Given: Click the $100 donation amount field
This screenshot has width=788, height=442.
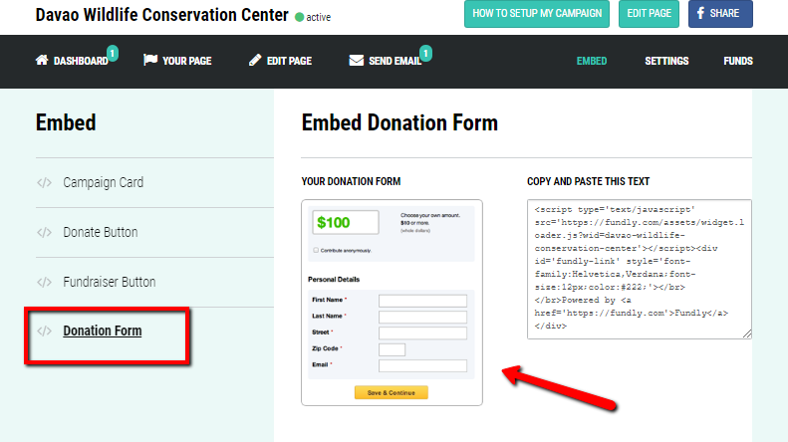Looking at the screenshot, I should [x=346, y=222].
